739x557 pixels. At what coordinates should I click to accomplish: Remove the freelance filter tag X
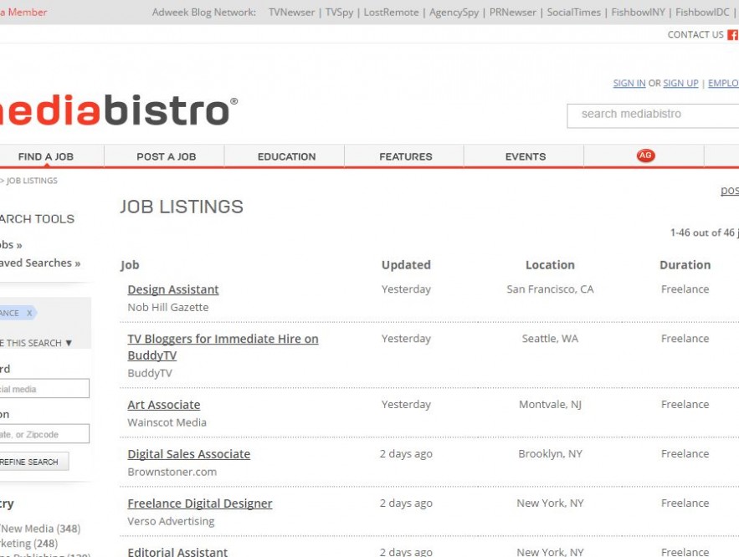[x=29, y=313]
